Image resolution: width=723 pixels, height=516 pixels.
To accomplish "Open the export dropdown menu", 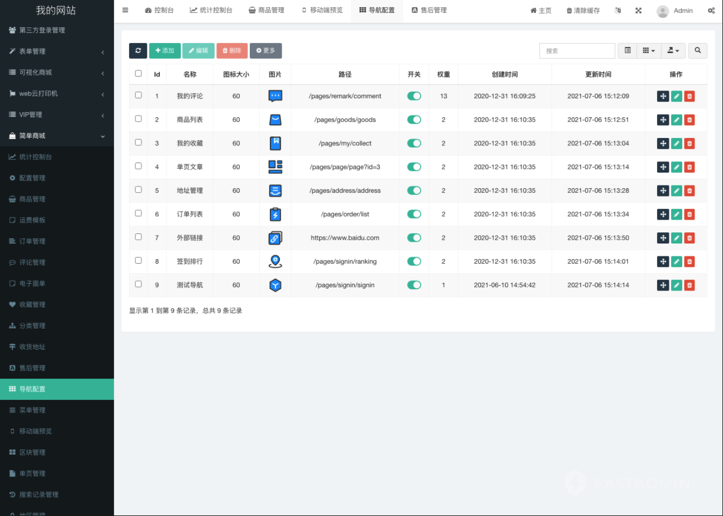I will click(x=673, y=51).
